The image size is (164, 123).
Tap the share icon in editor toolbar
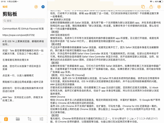tap(151, 7)
